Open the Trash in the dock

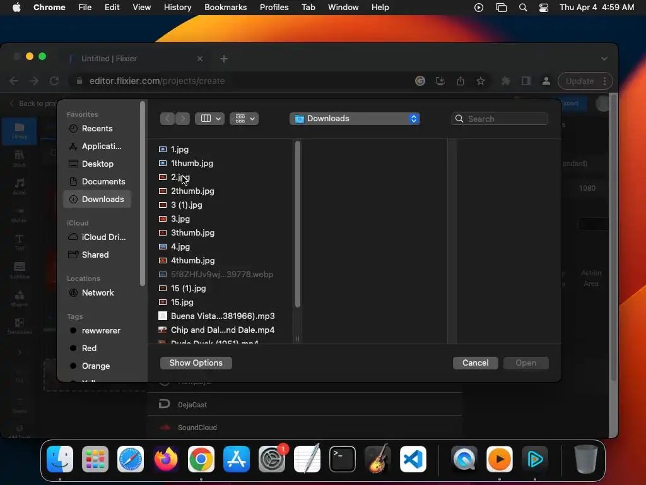585,459
